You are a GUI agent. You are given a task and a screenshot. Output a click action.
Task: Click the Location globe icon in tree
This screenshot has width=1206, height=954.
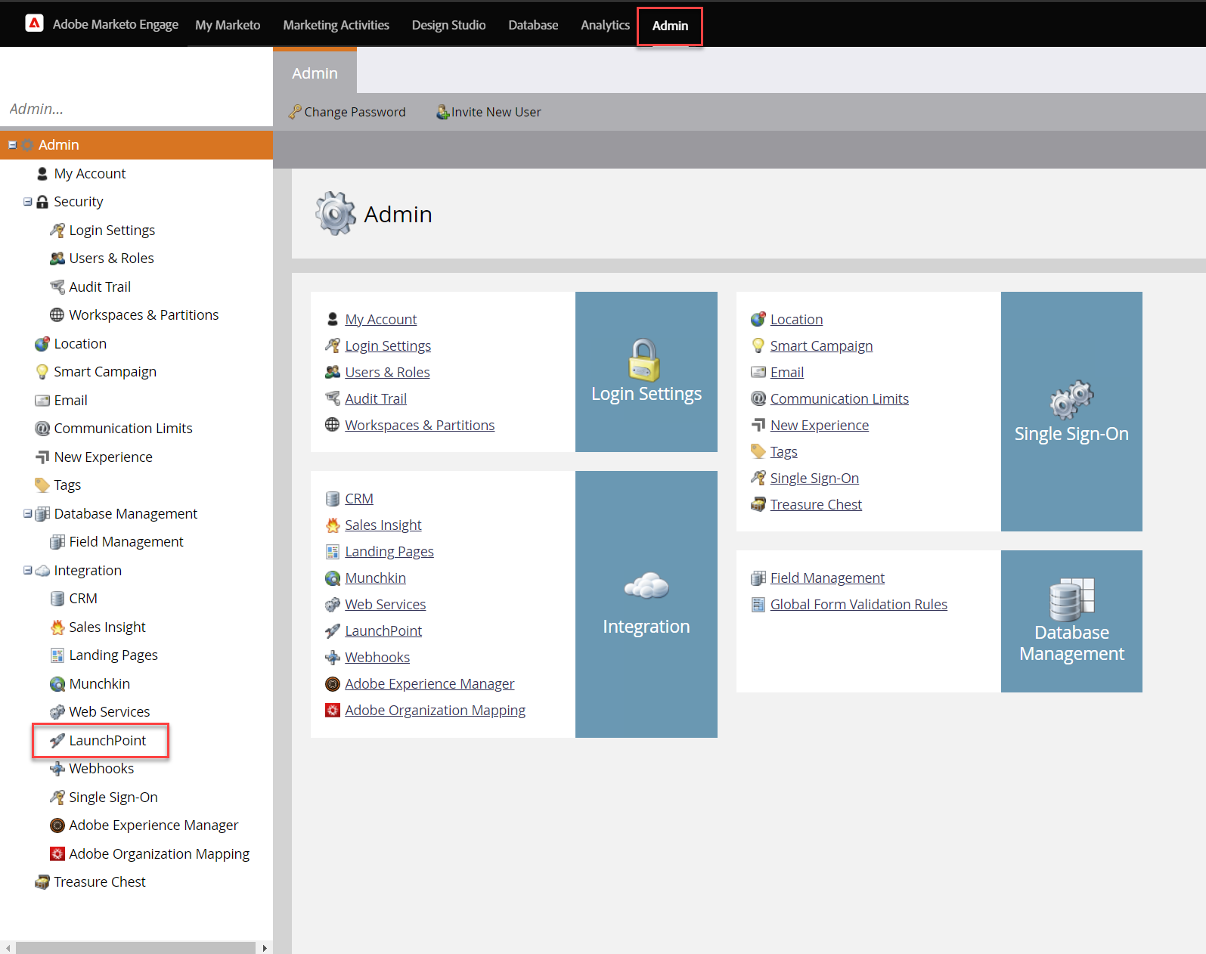42,344
